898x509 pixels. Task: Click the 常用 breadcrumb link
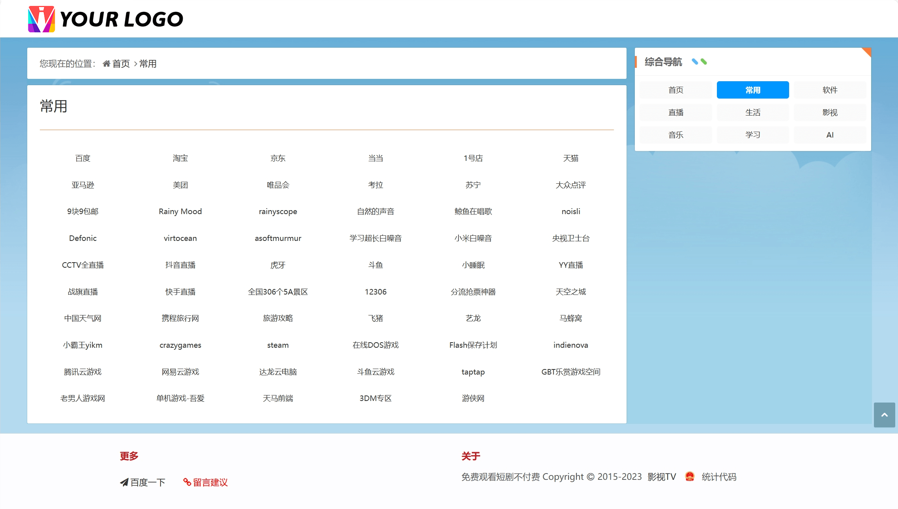[148, 63]
